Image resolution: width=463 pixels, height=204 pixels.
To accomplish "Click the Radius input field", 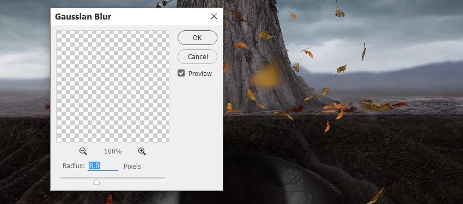I will (x=103, y=166).
